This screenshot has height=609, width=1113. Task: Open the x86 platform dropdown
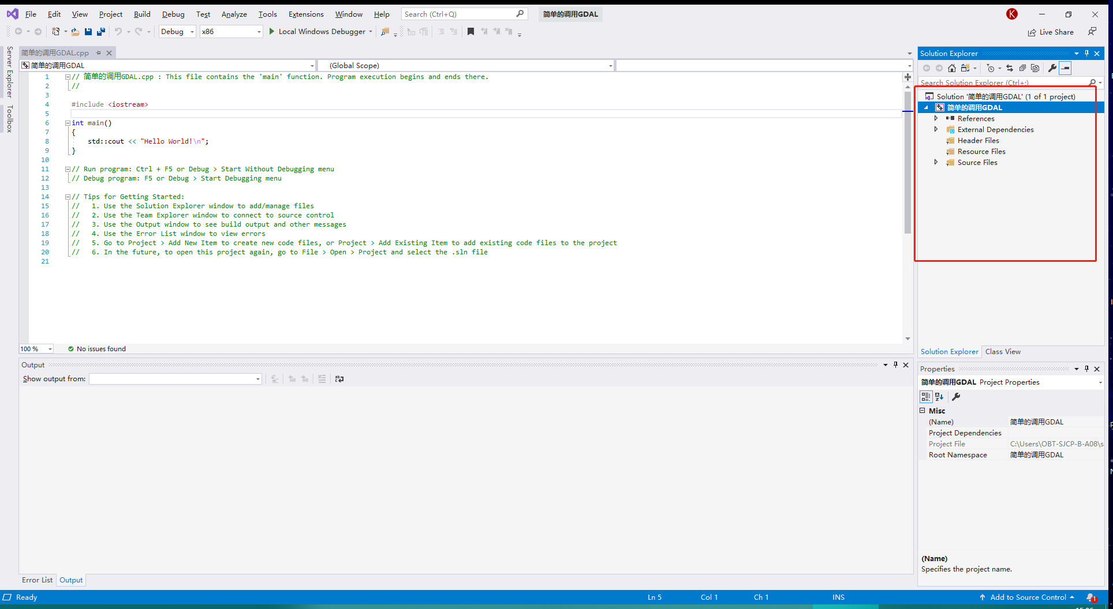pyautogui.click(x=231, y=32)
